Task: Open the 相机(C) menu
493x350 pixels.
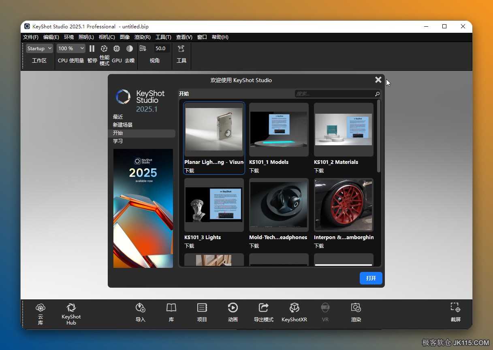Action: click(x=107, y=37)
